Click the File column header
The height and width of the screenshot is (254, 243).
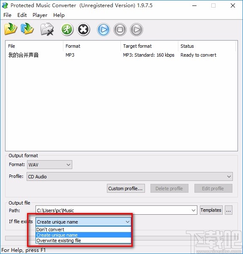[x=34, y=46]
